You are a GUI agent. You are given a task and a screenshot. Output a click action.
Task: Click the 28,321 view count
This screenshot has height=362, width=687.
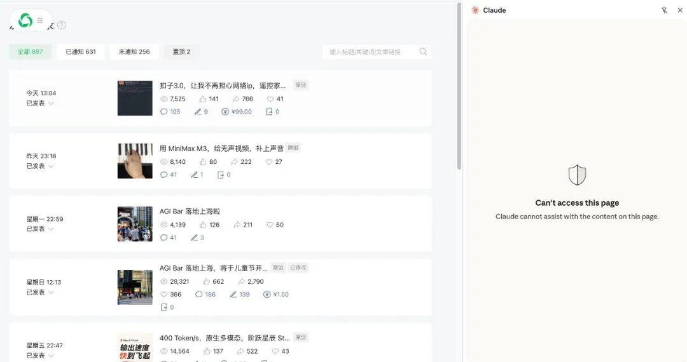[x=179, y=281]
